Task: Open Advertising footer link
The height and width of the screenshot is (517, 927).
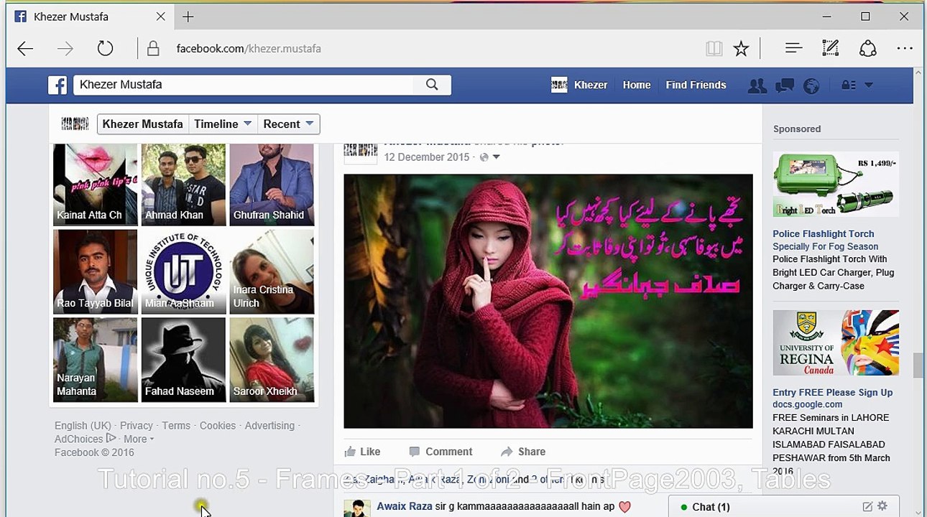Action: click(x=269, y=426)
